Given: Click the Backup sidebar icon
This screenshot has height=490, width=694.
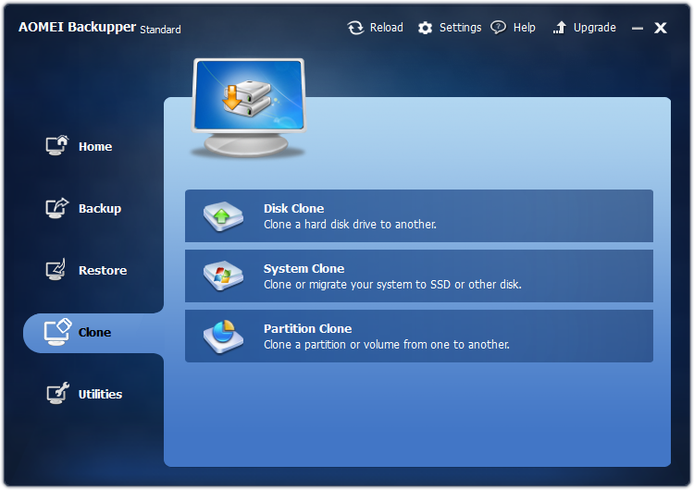Looking at the screenshot, I should [57, 208].
